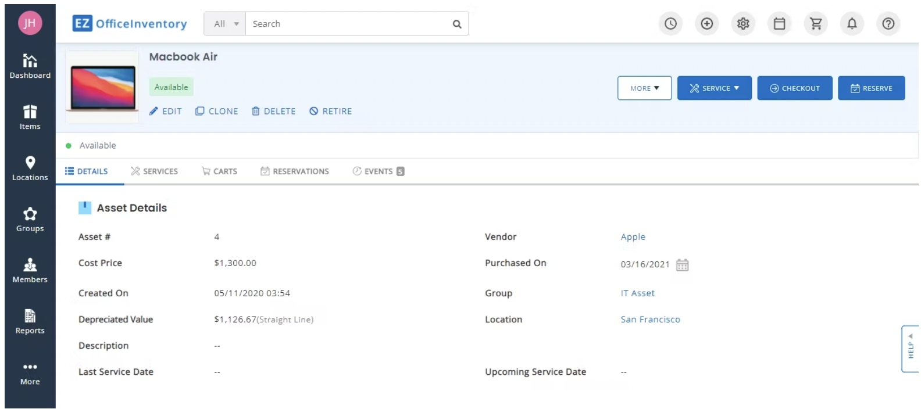Click the Purchased On calendar picker icon

pos(682,265)
